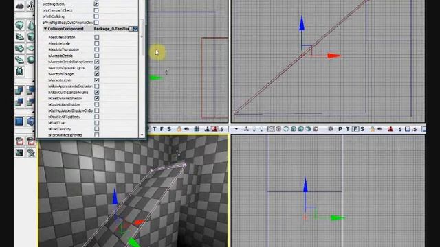Screen dimensions: 440x247
Task: Enable the AbsoluteRotation checkbox
Action: tap(97, 37)
